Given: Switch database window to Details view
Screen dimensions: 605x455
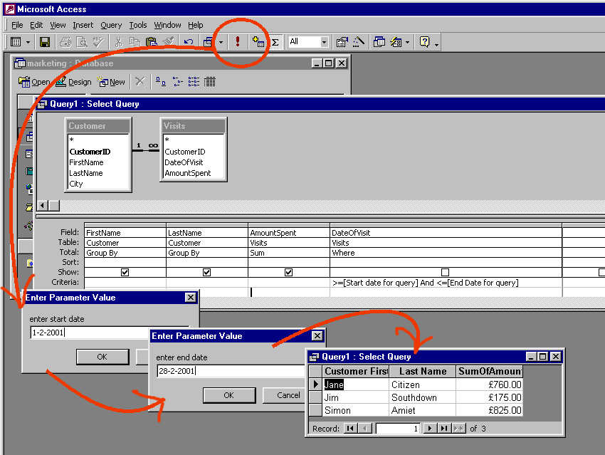Looking at the screenshot, I should pos(210,81).
